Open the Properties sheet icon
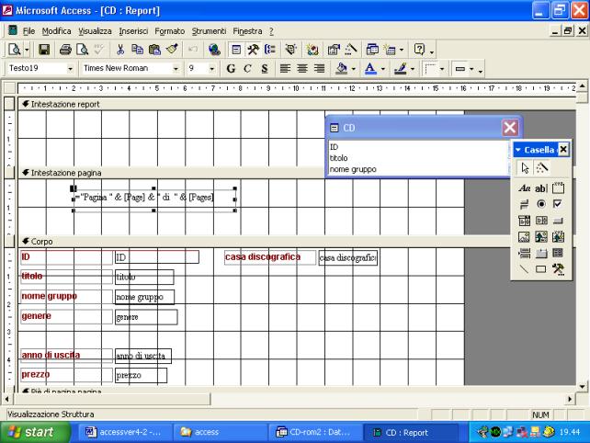 click(334, 50)
